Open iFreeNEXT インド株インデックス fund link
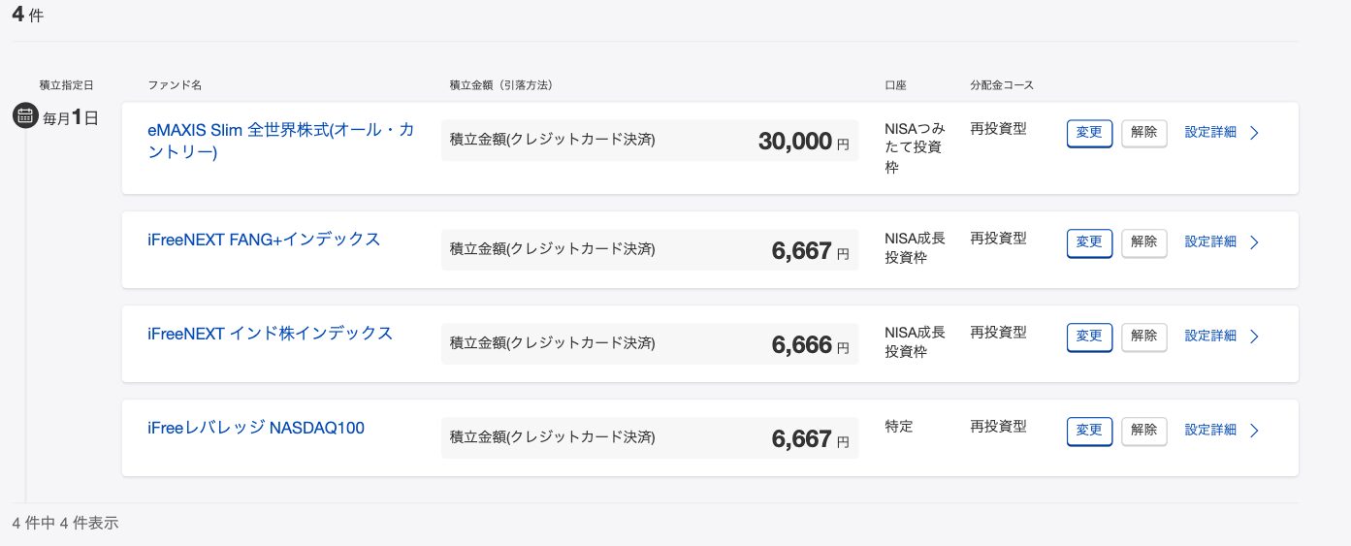Screen dimensions: 1351x546 (x=270, y=334)
